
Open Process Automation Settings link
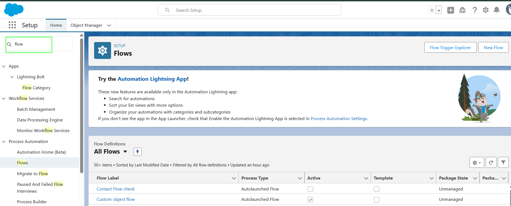(339, 118)
